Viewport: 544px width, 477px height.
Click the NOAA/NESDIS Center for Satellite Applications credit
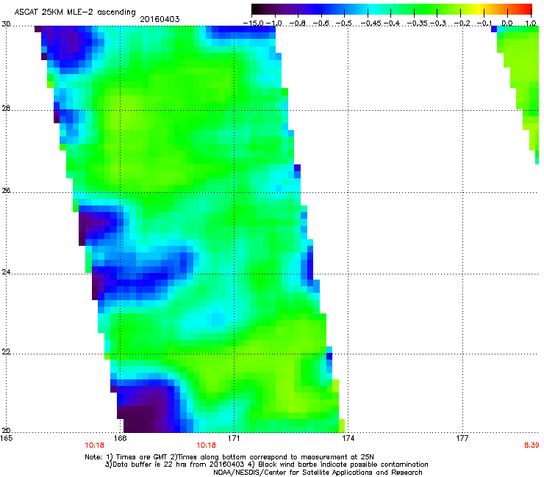point(318,472)
